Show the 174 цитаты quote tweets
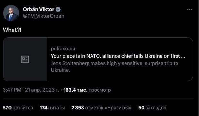The height and width of the screenshot is (116, 199). 52,108
